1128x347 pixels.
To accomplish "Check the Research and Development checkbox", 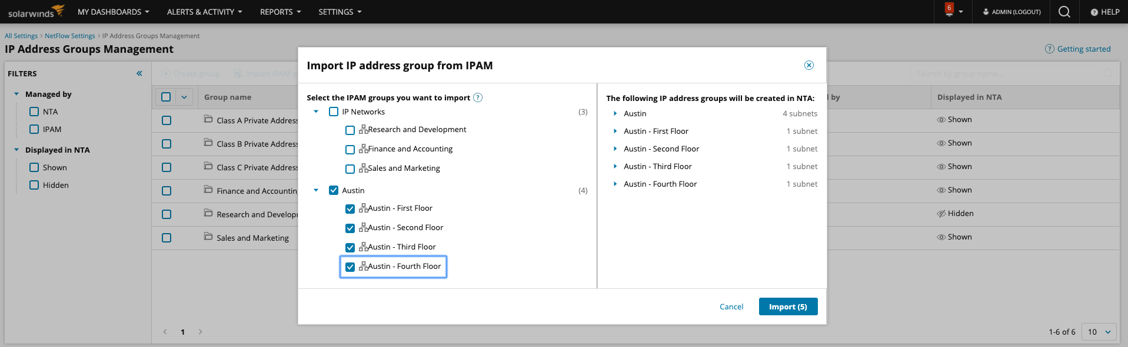I will (x=350, y=130).
